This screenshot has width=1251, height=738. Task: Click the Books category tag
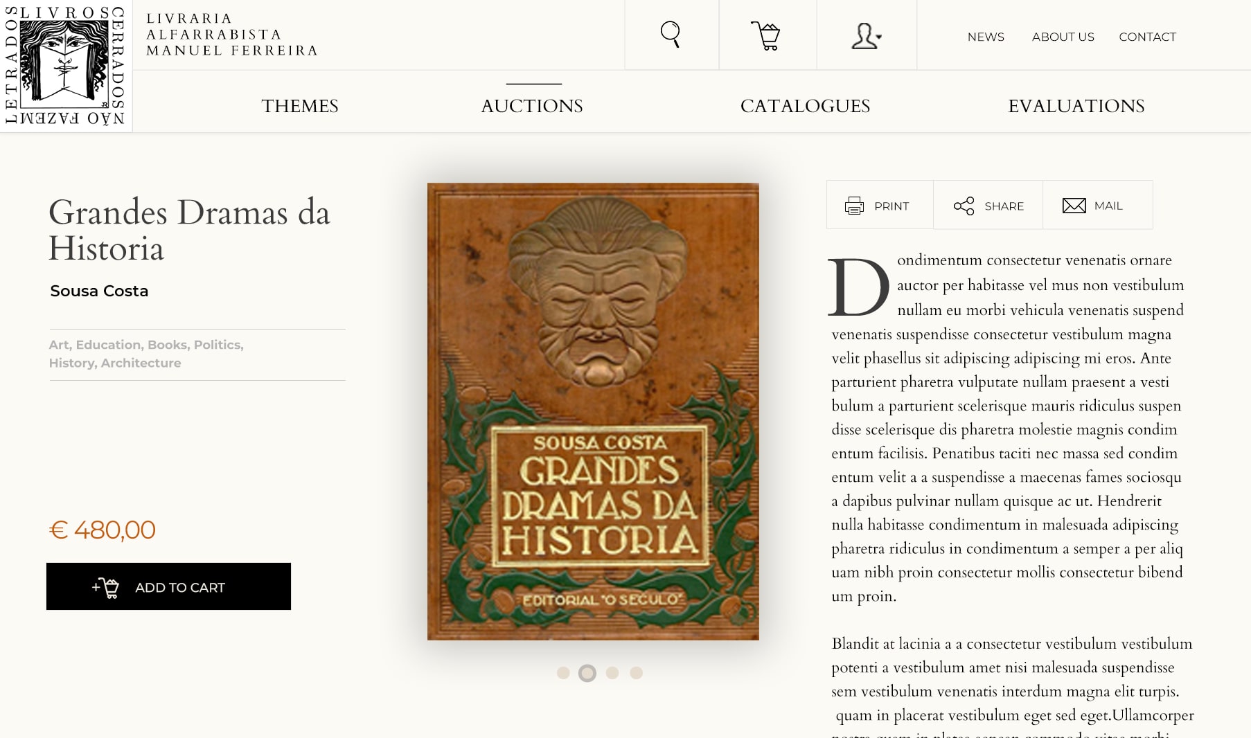click(x=168, y=345)
